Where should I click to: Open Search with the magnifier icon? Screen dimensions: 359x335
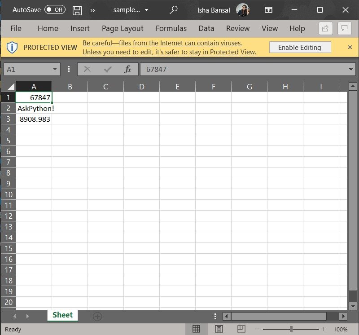point(173,10)
